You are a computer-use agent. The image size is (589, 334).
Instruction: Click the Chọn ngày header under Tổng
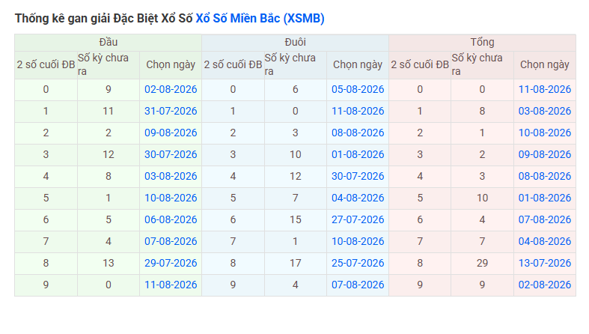pos(545,64)
